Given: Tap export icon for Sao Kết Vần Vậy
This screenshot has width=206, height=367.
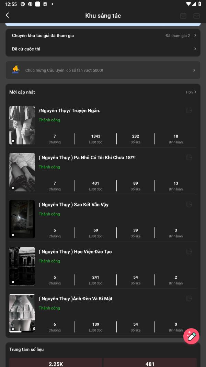Looking at the screenshot, I should [189, 205].
